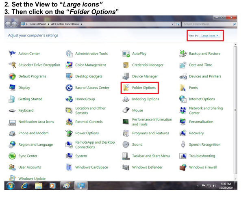Launch Windows Media Player from taskbar
This screenshot has width=250, height=198.
[52, 186]
